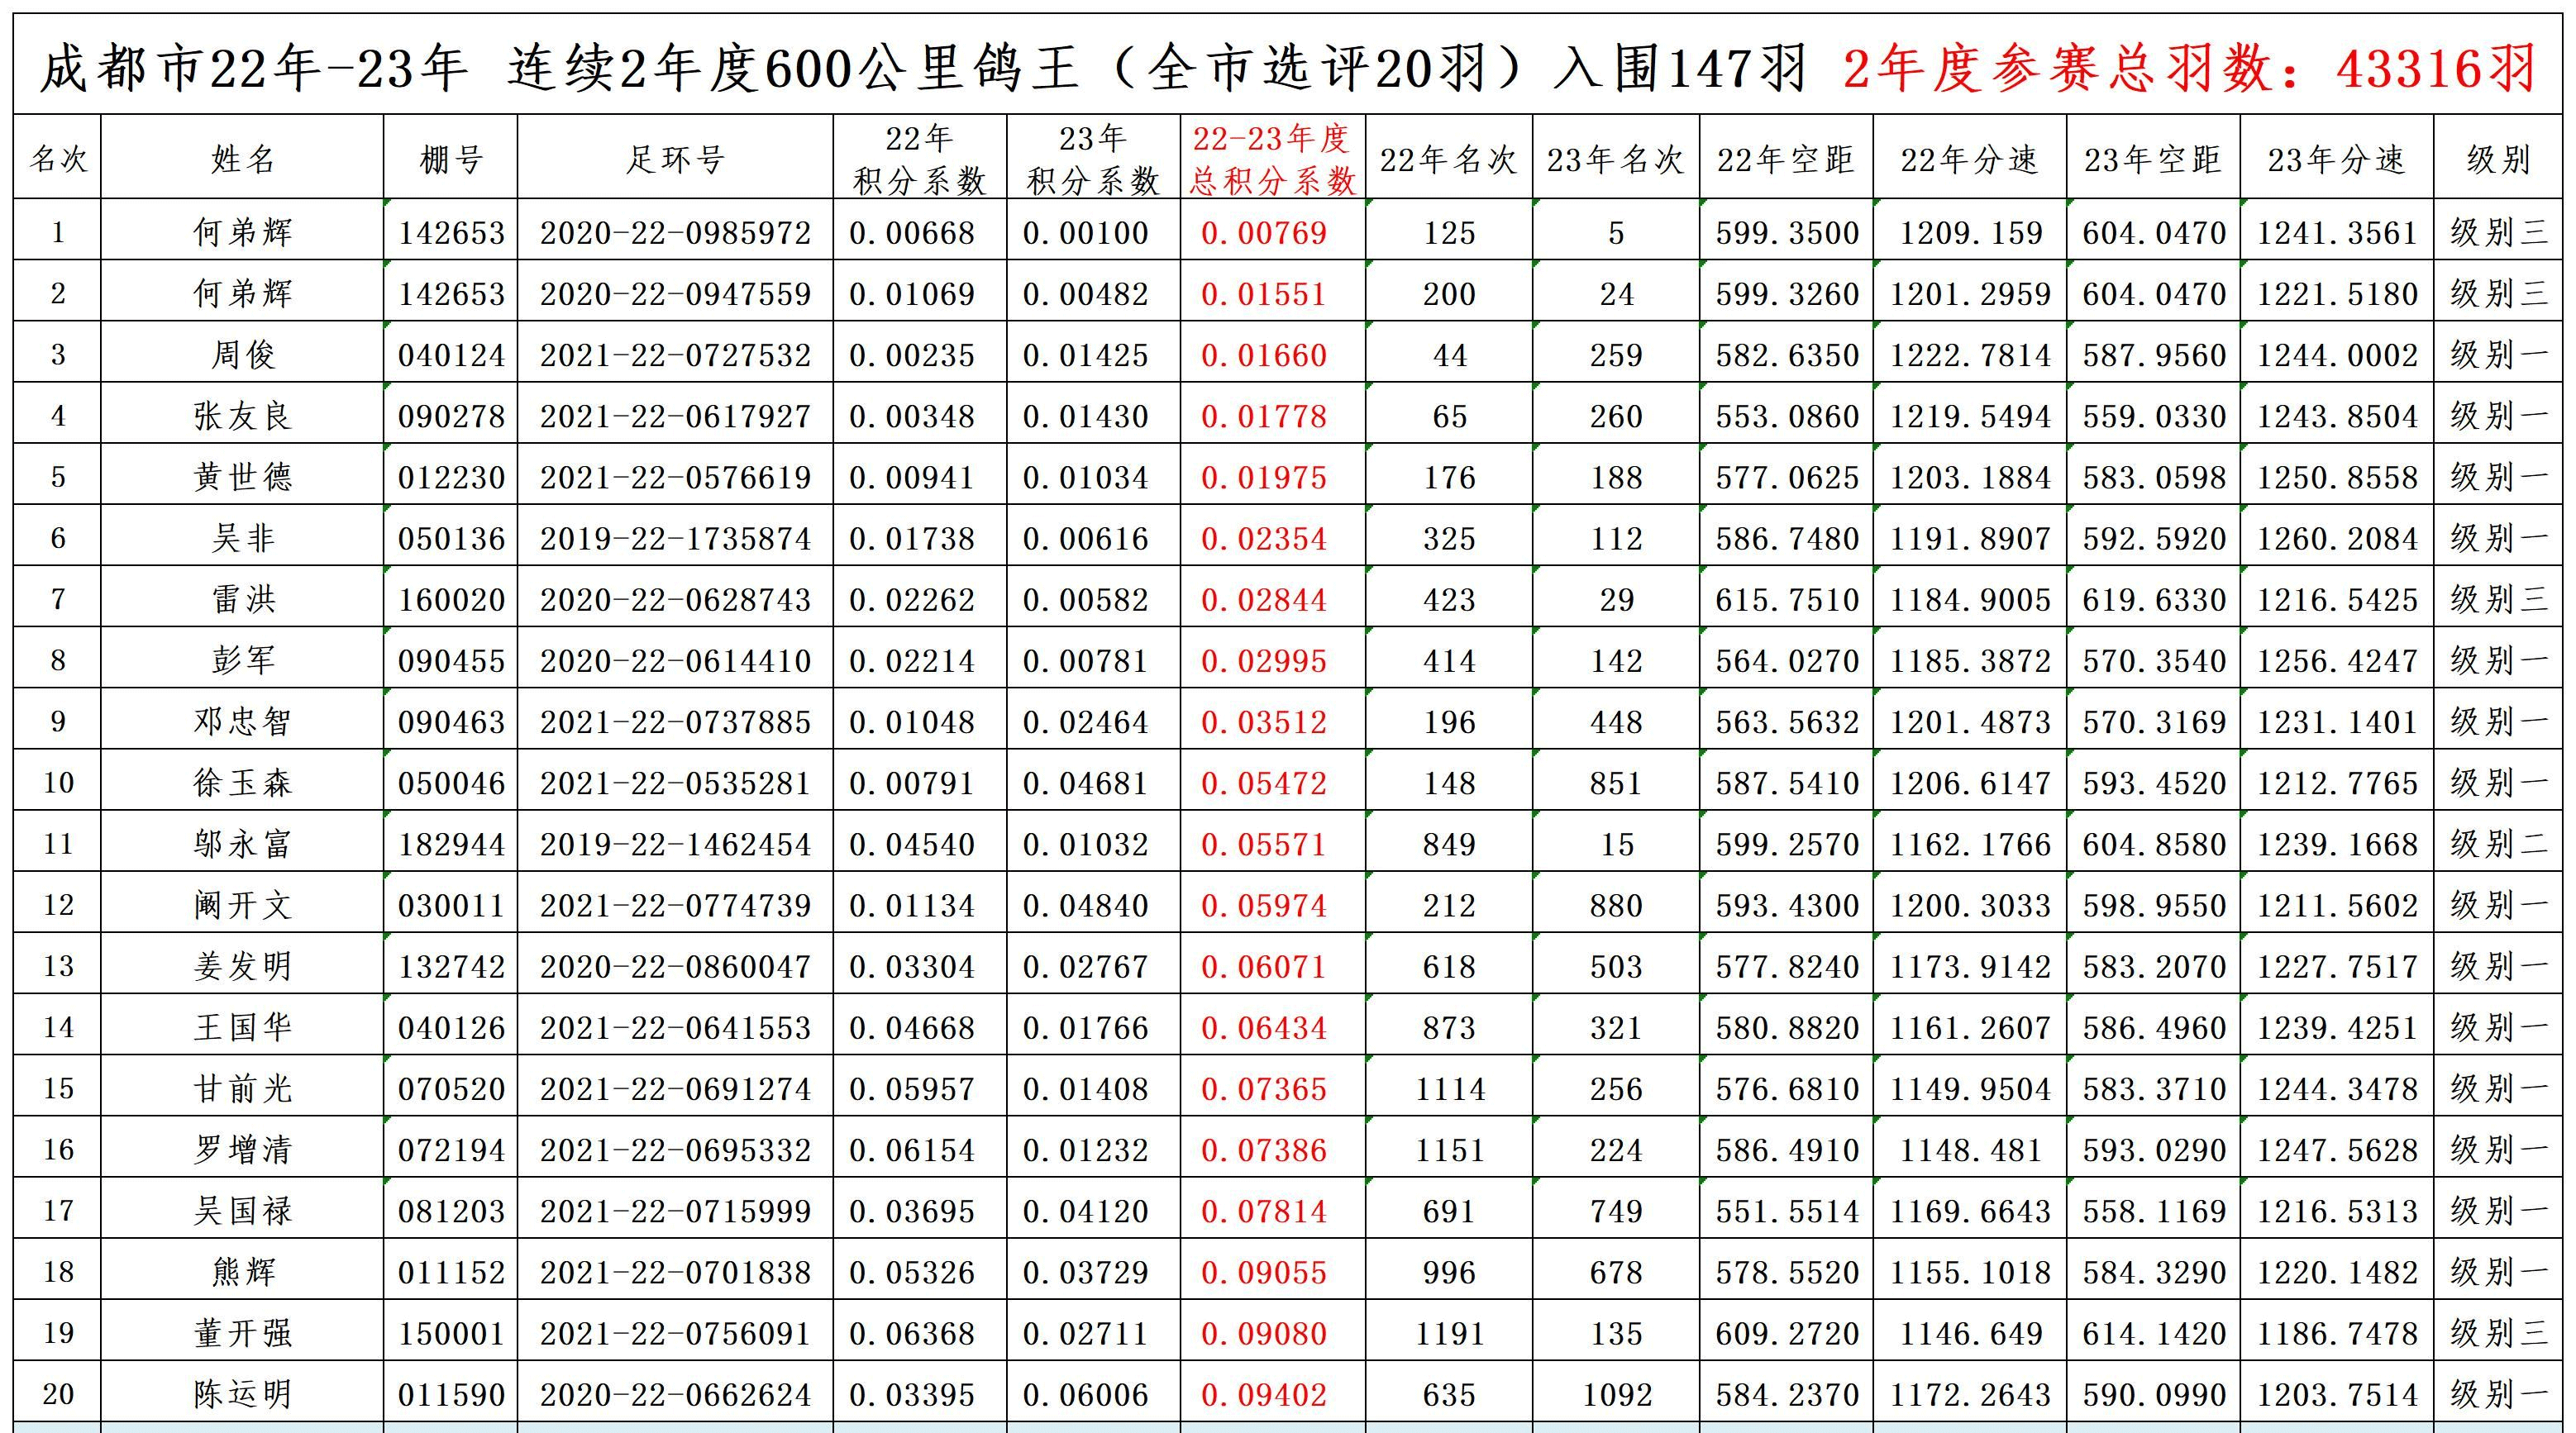This screenshot has width=2576, height=1433.
Task: Select rank number 19 cell
Action: click(58, 1333)
